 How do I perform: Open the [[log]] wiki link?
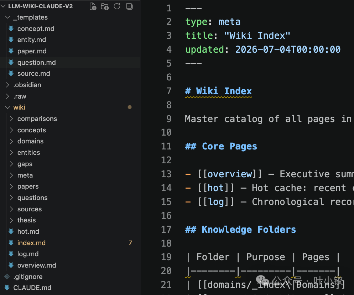coord(215,202)
